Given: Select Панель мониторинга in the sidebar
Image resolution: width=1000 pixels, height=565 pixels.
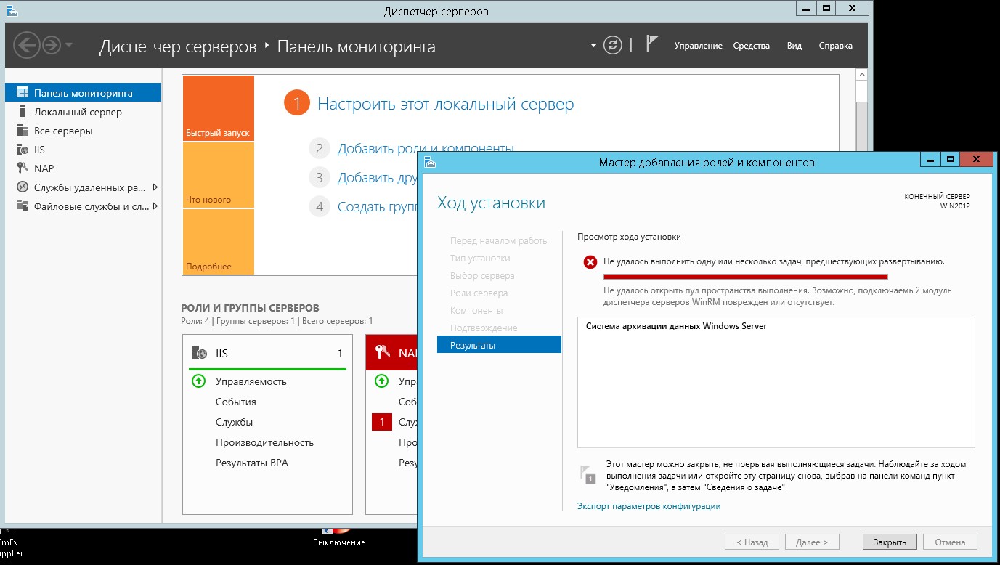Looking at the screenshot, I should pyautogui.click(x=83, y=93).
